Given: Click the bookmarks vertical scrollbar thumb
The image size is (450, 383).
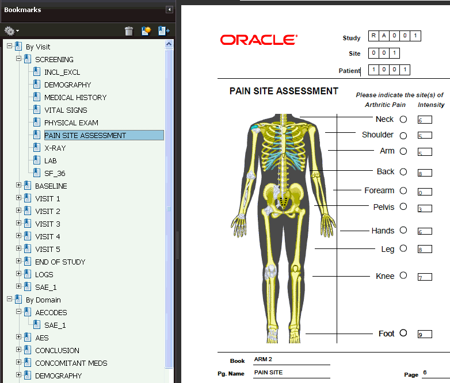Looking at the screenshot, I should coord(169,209).
